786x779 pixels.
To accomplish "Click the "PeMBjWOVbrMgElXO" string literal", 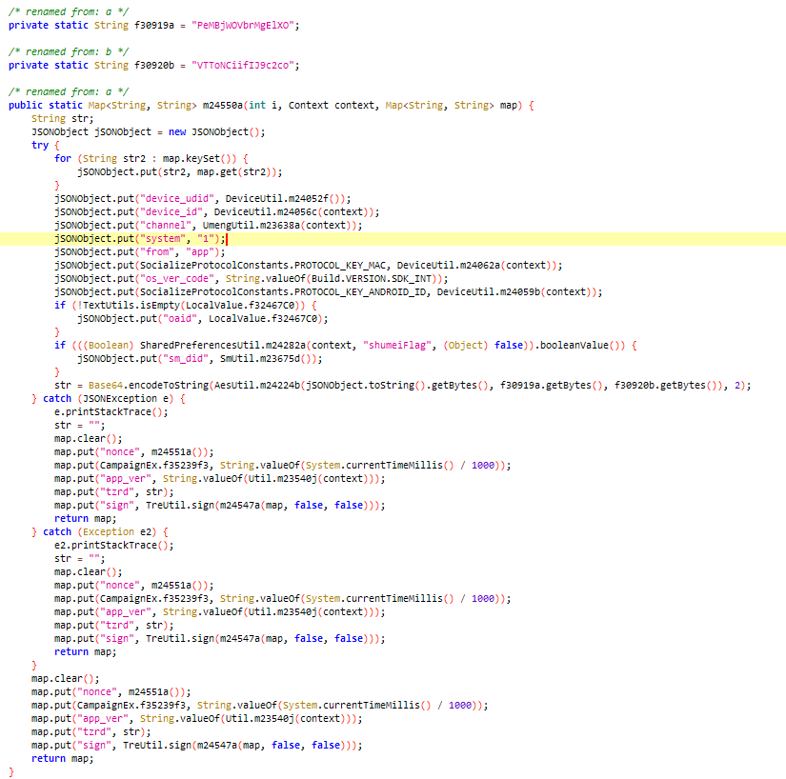I will pyautogui.click(x=243, y=25).
